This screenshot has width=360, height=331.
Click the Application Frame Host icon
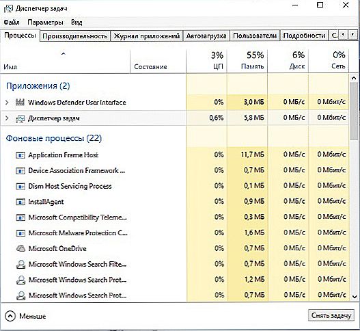click(20, 155)
